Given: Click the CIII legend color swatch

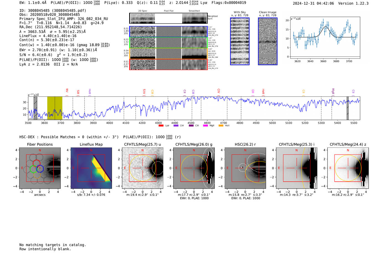Looking at the screenshot, I should coord(191,125).
